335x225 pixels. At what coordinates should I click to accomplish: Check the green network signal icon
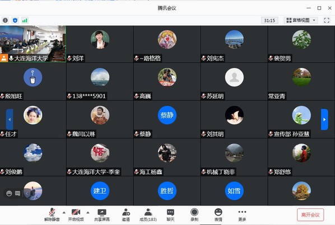click(25, 21)
